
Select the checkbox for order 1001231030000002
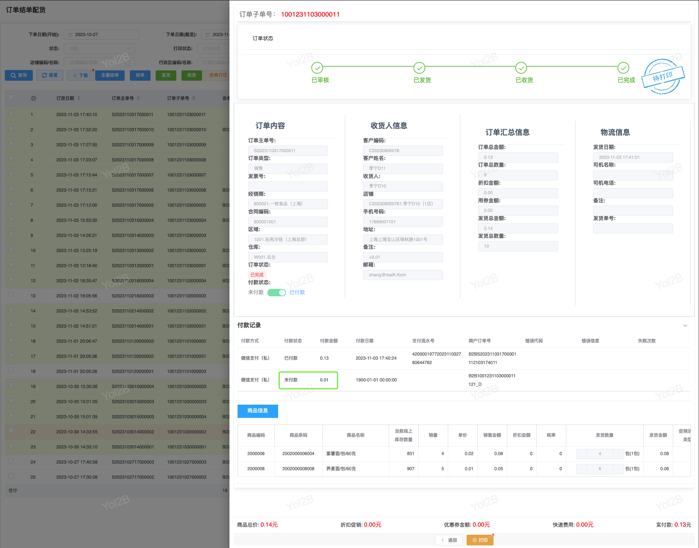pos(11,430)
